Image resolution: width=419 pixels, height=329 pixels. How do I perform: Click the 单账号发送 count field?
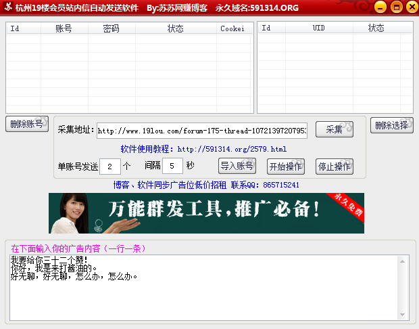tap(110, 167)
